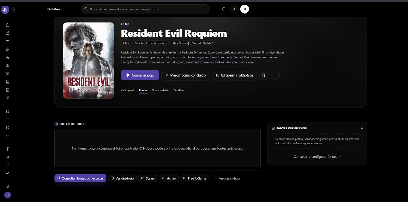Open Home from the sidebar house icon
The width and height of the screenshot is (408, 202).
coord(8,25)
